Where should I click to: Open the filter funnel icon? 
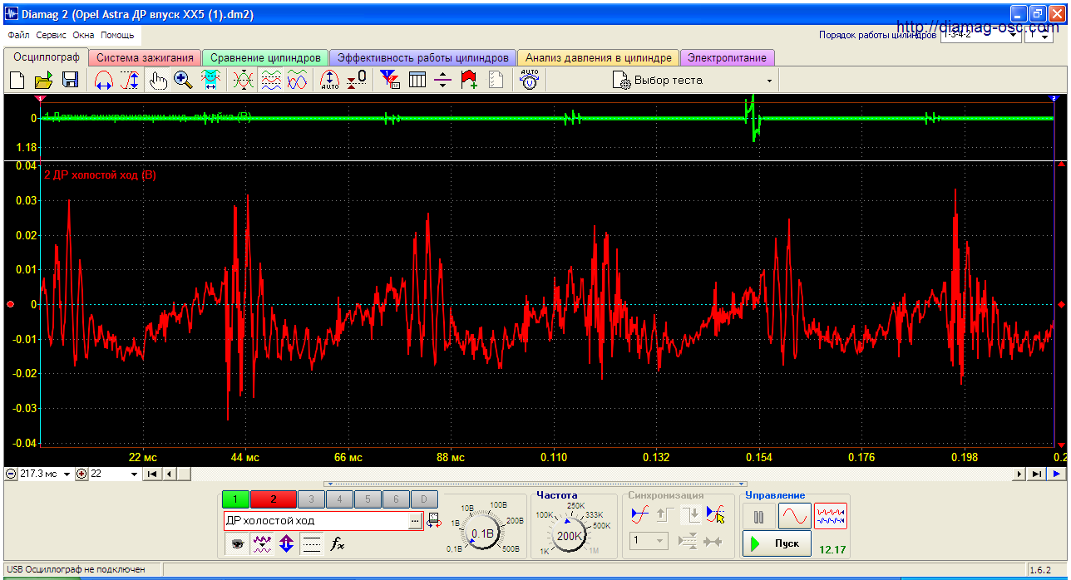point(390,81)
